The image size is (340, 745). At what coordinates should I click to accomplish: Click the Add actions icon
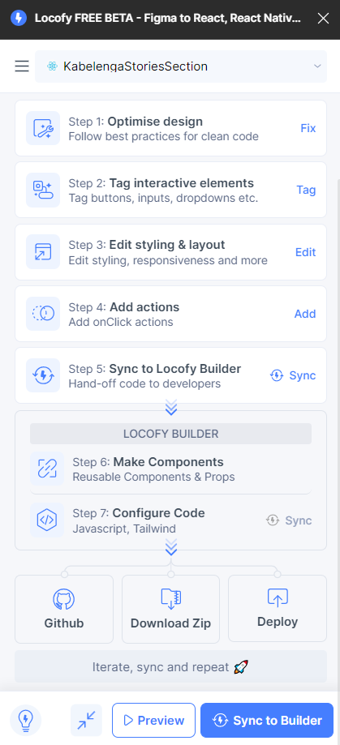click(43, 314)
